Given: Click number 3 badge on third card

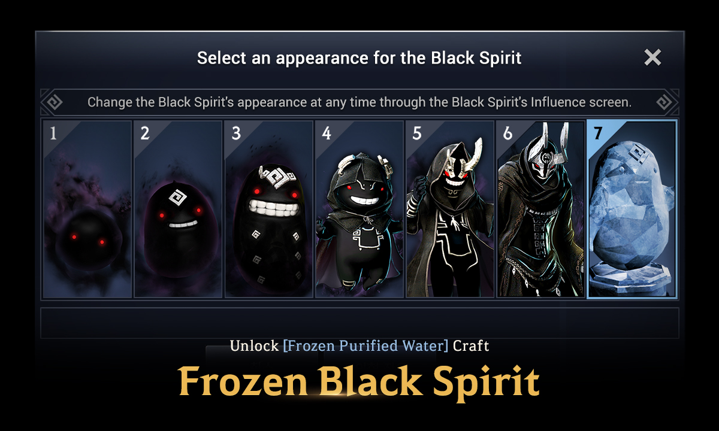Looking at the screenshot, I should tap(235, 133).
